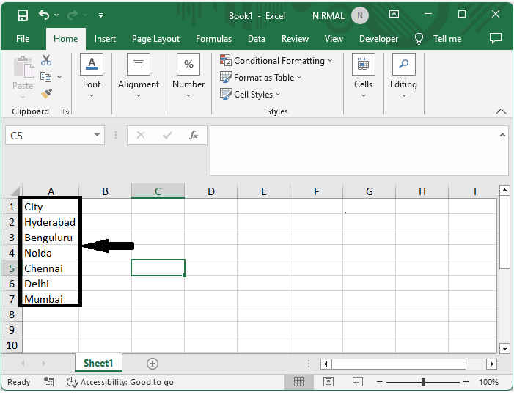Select column A header
514x393 pixels.
click(x=51, y=191)
